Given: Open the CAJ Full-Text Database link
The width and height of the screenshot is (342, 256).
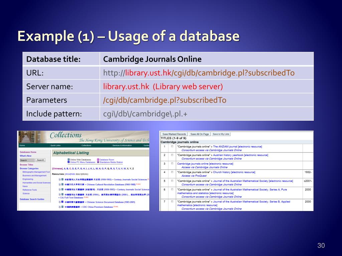Looking at the screenshot, I should pyautogui.click(x=71, y=198).
